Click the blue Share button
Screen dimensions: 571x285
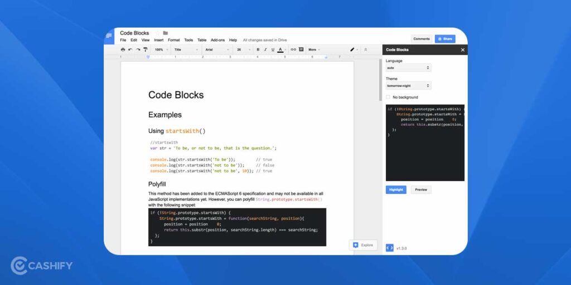click(x=445, y=39)
